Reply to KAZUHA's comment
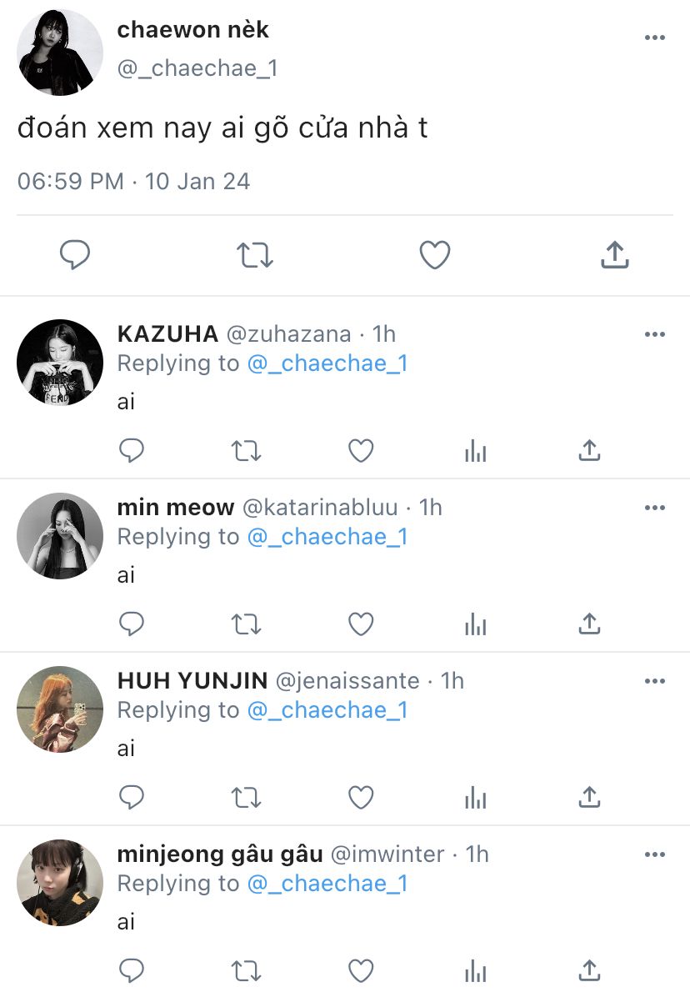690x997 pixels. click(132, 451)
